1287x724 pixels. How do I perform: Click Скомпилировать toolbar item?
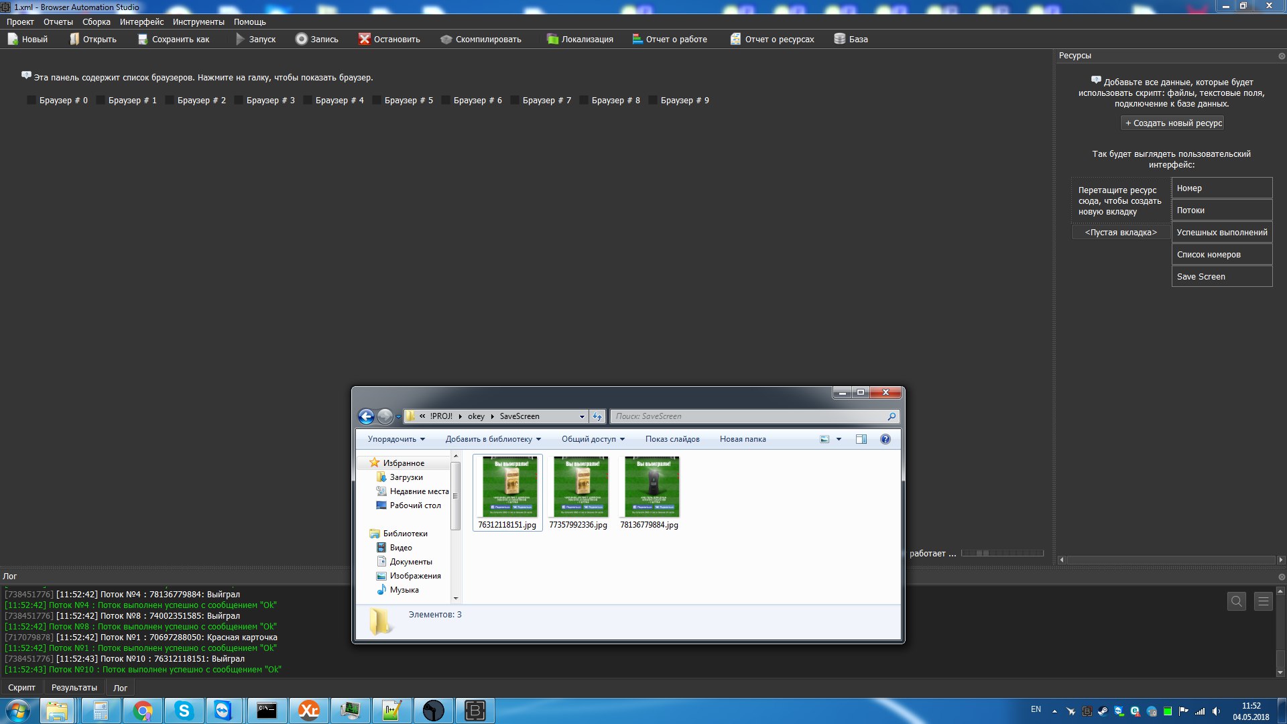pos(481,39)
